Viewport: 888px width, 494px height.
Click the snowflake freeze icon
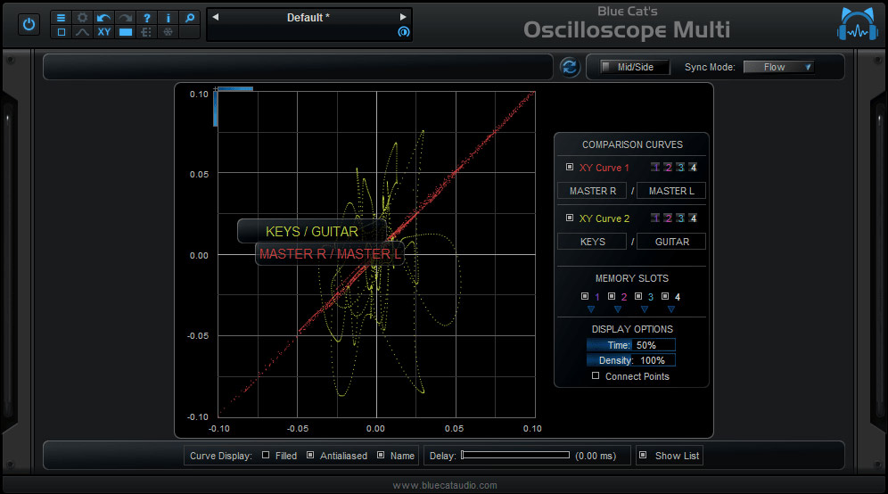click(x=169, y=32)
